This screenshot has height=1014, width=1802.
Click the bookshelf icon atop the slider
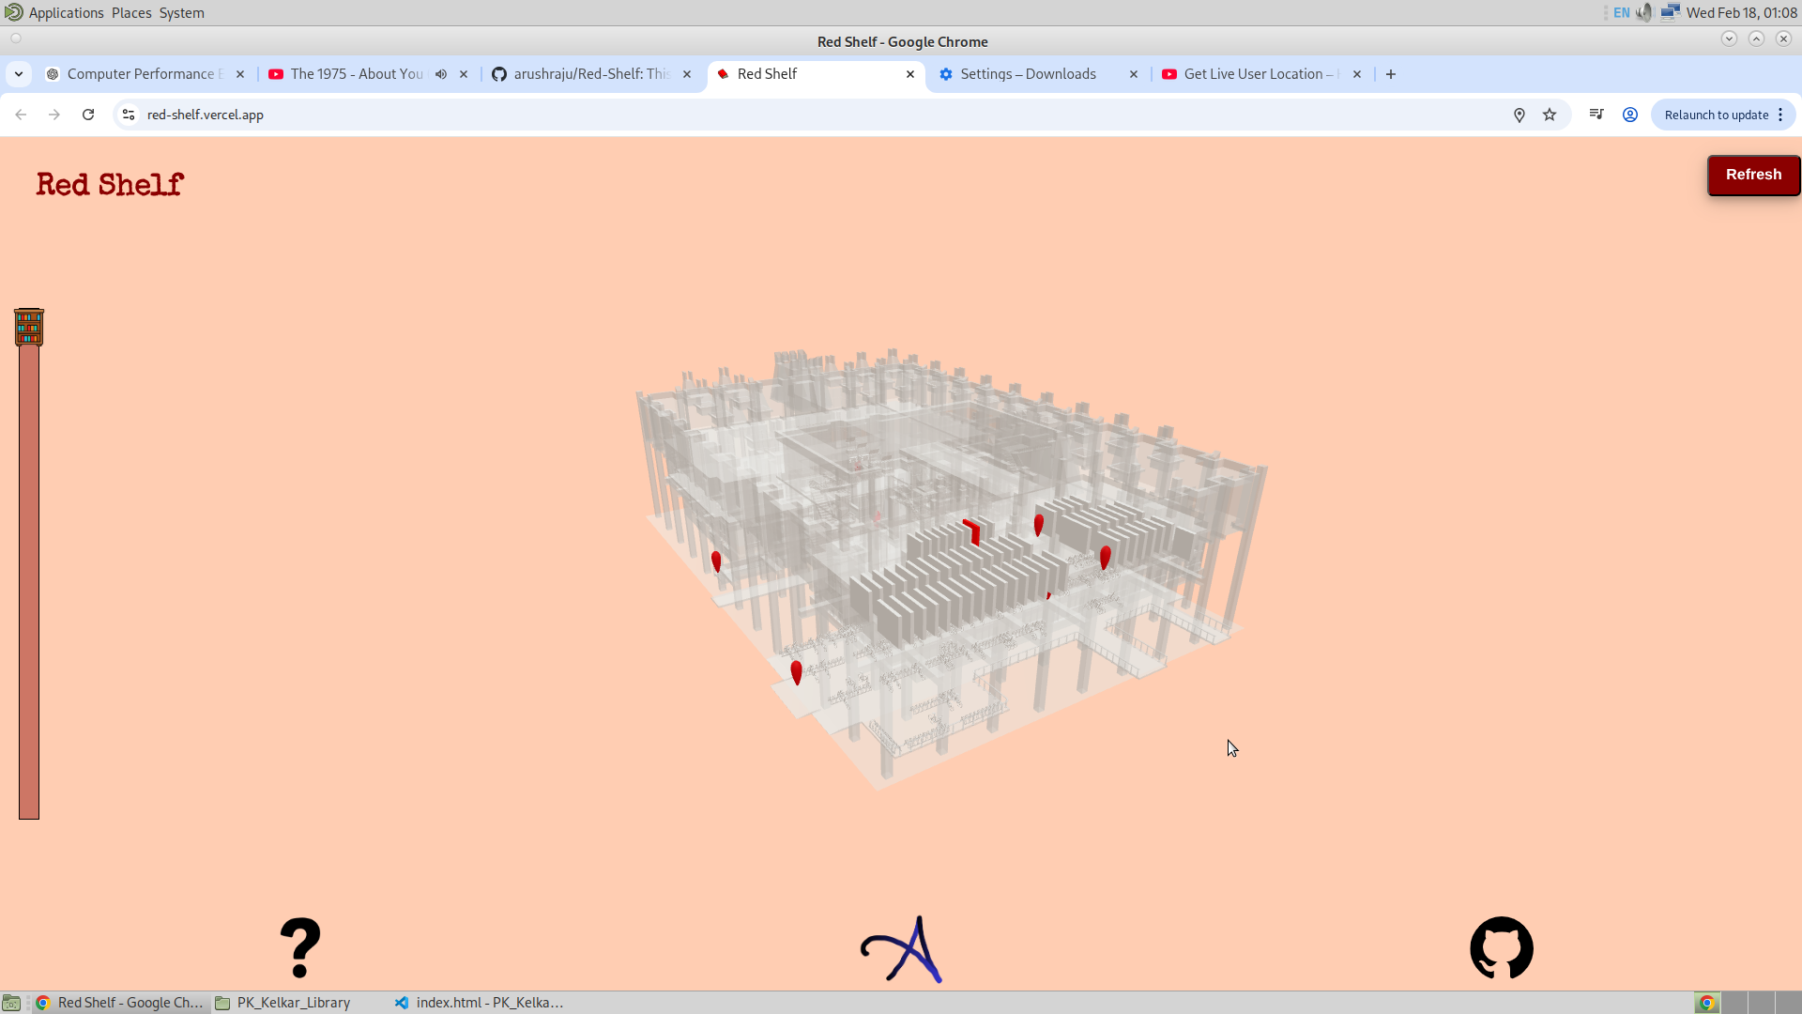click(29, 327)
